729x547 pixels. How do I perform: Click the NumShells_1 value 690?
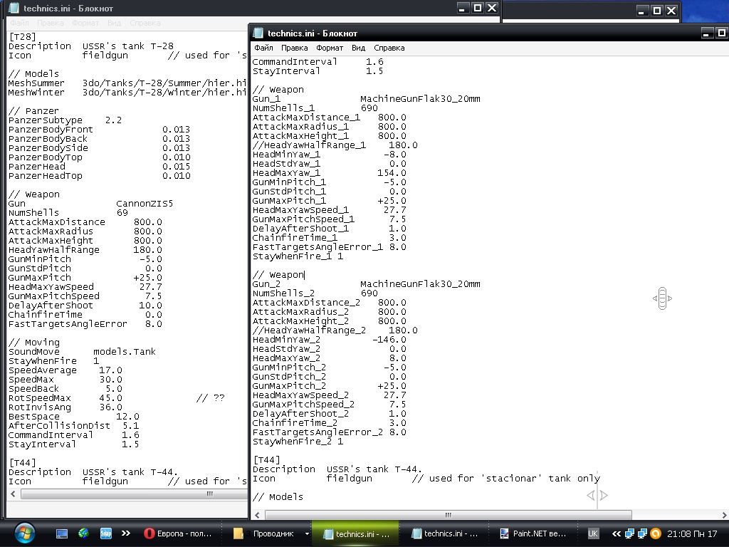(369, 108)
